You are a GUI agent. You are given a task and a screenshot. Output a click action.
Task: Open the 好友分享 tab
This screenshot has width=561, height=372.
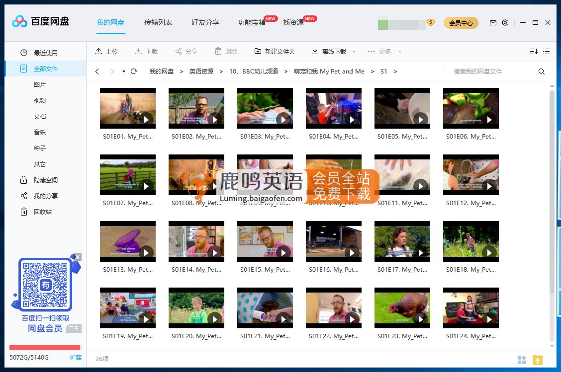click(205, 22)
